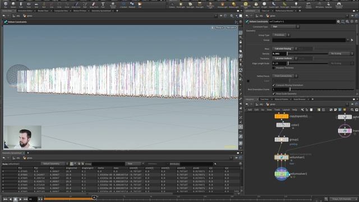Image resolution: width=359 pixels, height=202 pixels.
Task: Switch to the Composite View tab
Action: [61, 11]
